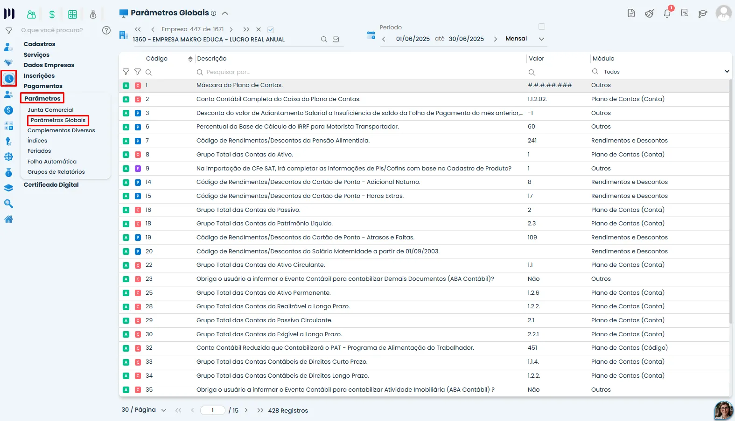Screen dimensions: 735x421
Task: Search company using magnifier beside company name
Action: (324, 40)
